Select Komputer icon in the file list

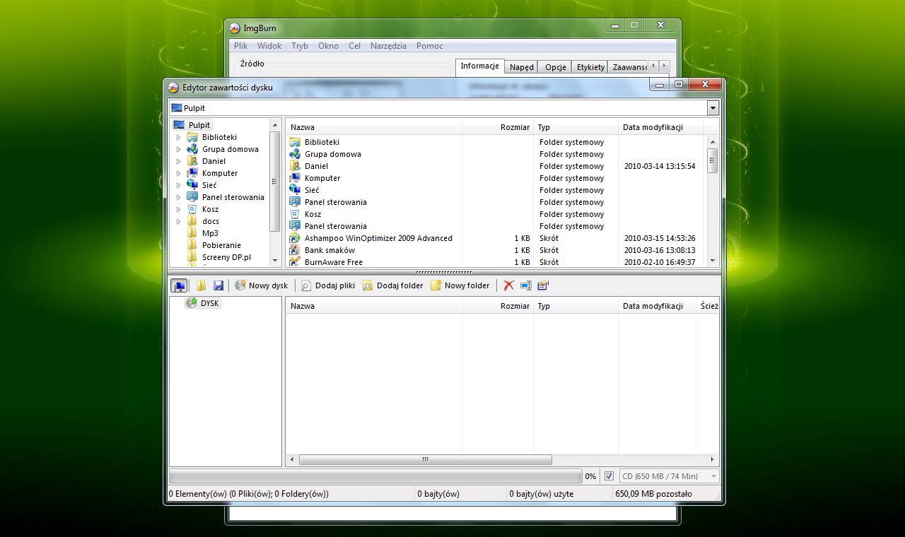[x=295, y=178]
